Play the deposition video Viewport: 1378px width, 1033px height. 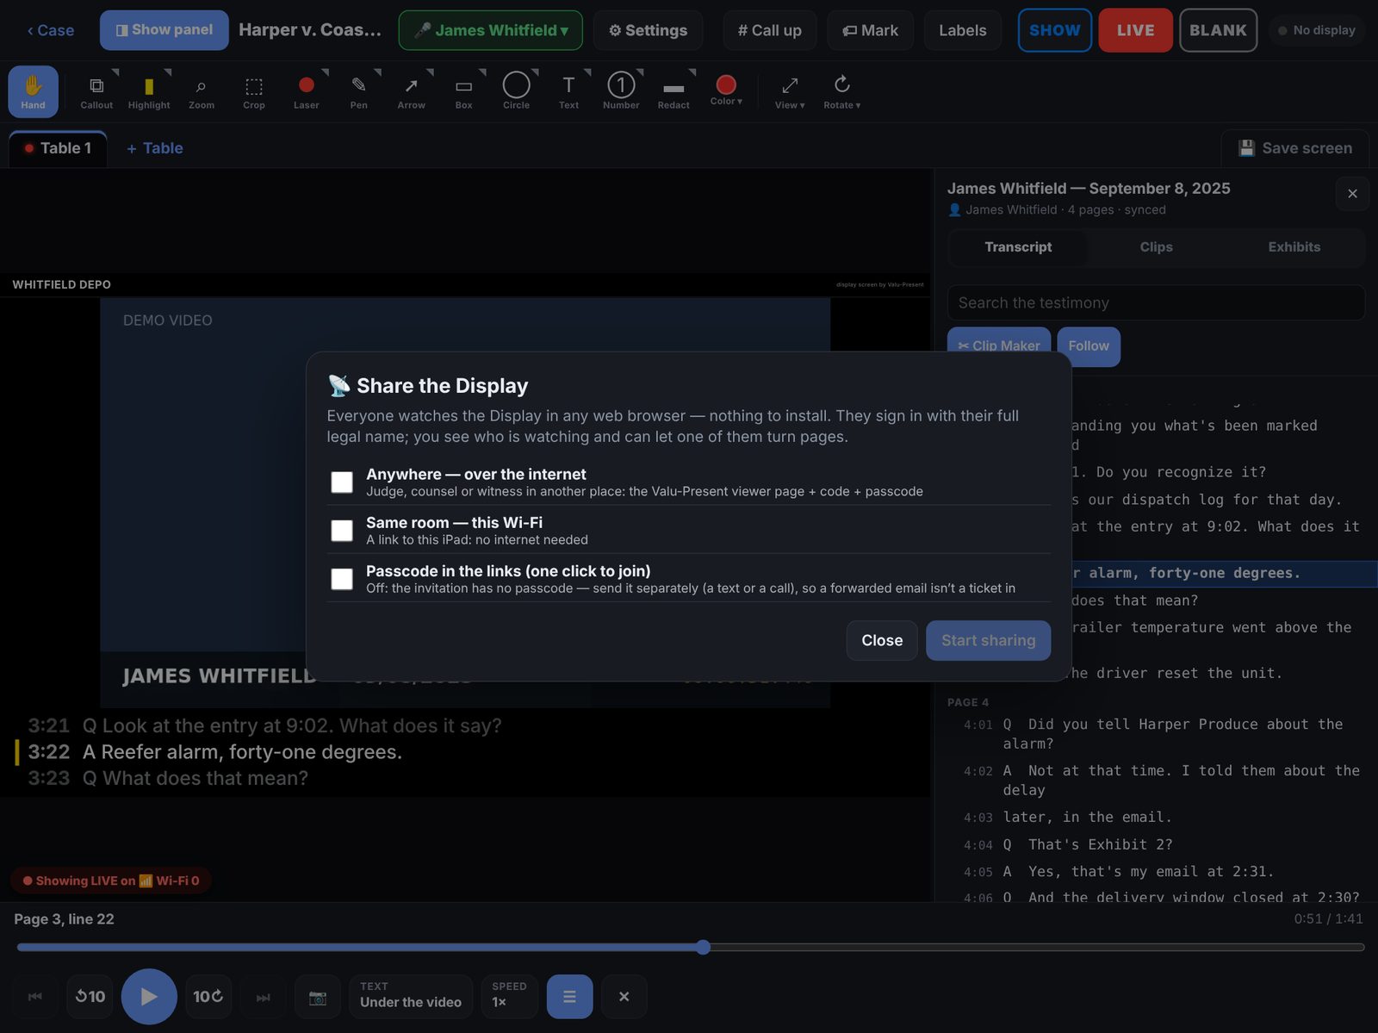149,997
